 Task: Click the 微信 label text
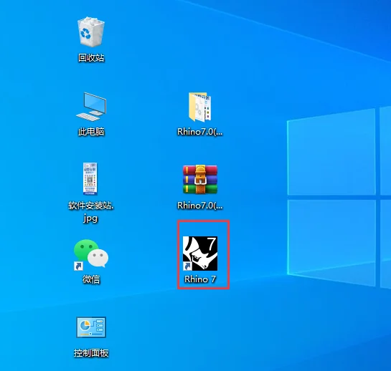pyautogui.click(x=91, y=279)
